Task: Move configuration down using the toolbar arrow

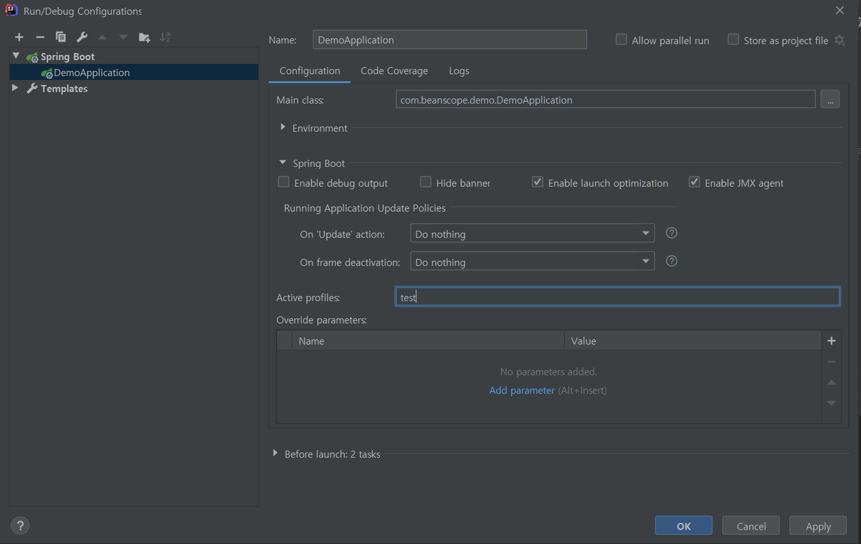Action: [123, 37]
